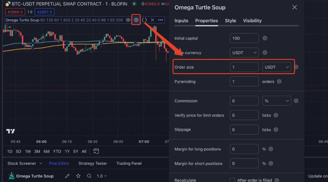This screenshot has width=328, height=182.
Task: Click the pencil rename script icon
Action: [67, 176]
